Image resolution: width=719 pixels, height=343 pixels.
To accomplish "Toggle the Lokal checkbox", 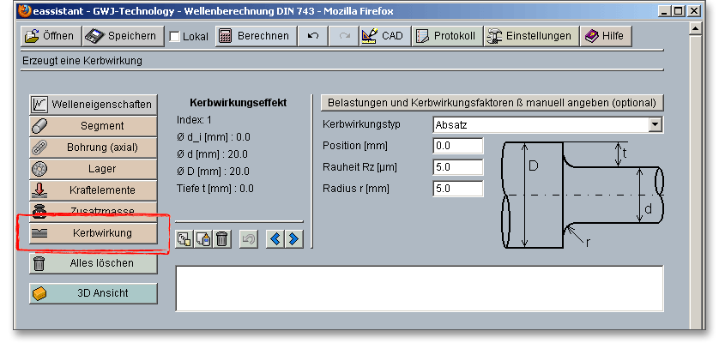I will pyautogui.click(x=175, y=37).
